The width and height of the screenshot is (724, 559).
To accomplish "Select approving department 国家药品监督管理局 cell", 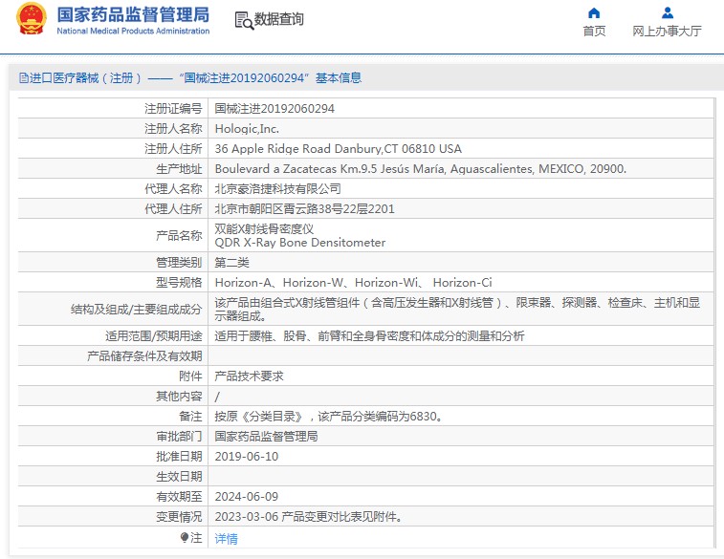I will coord(266,436).
